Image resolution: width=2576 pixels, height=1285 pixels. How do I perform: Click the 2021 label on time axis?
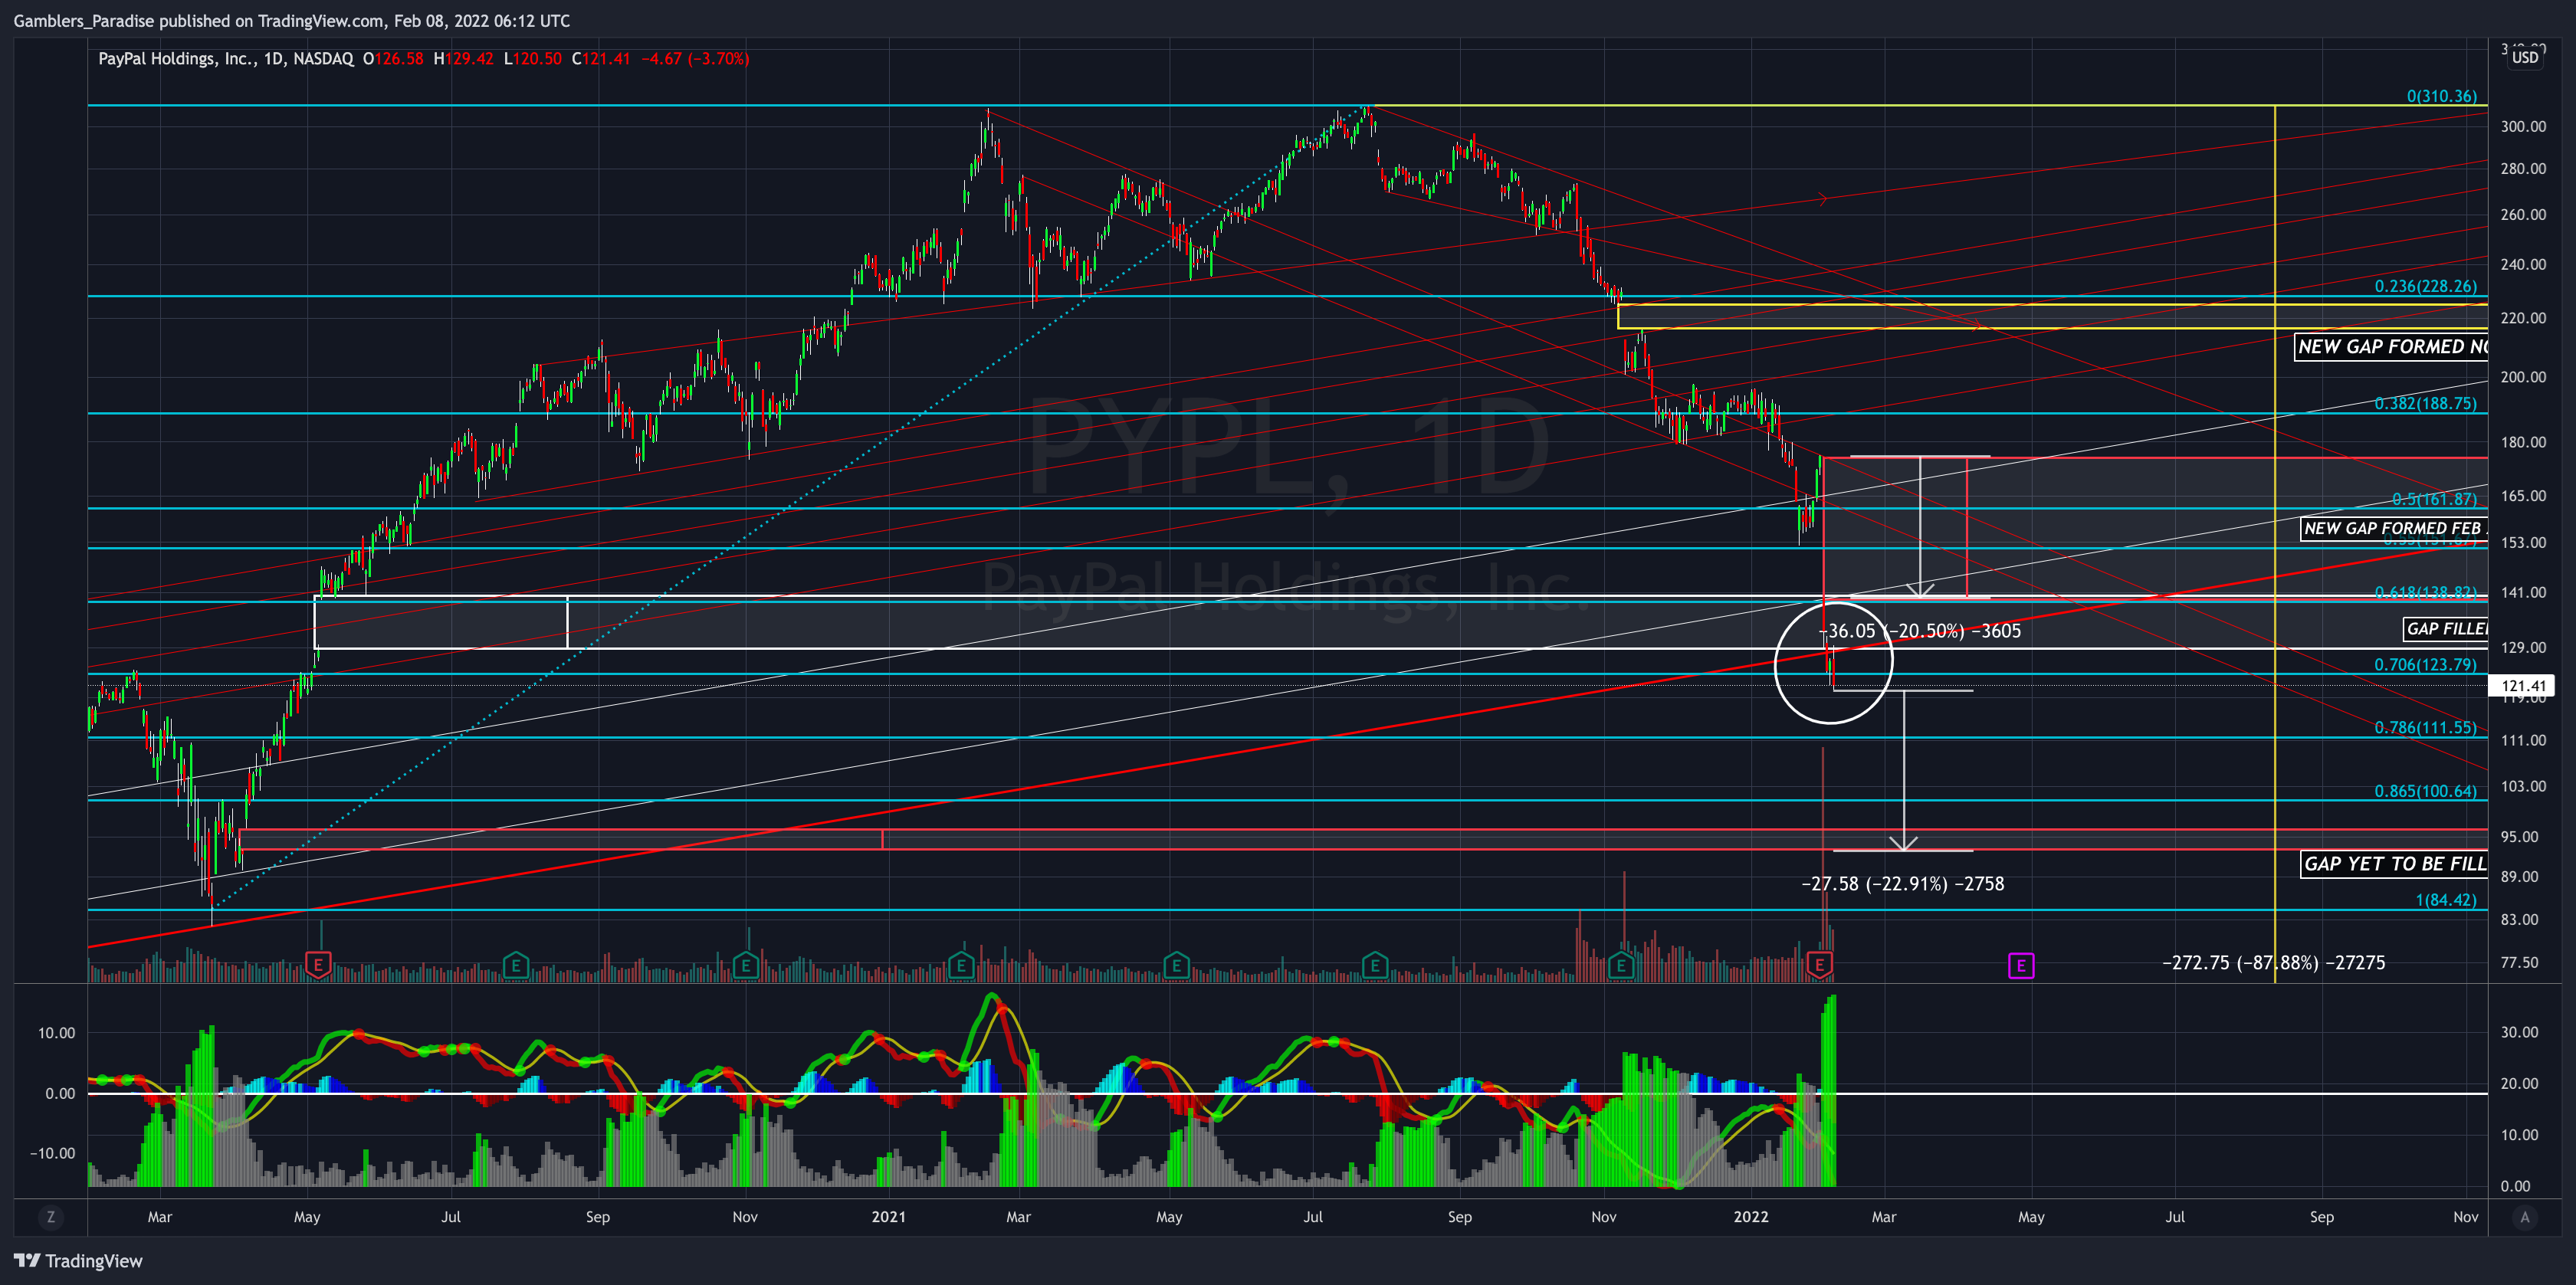coord(888,1217)
